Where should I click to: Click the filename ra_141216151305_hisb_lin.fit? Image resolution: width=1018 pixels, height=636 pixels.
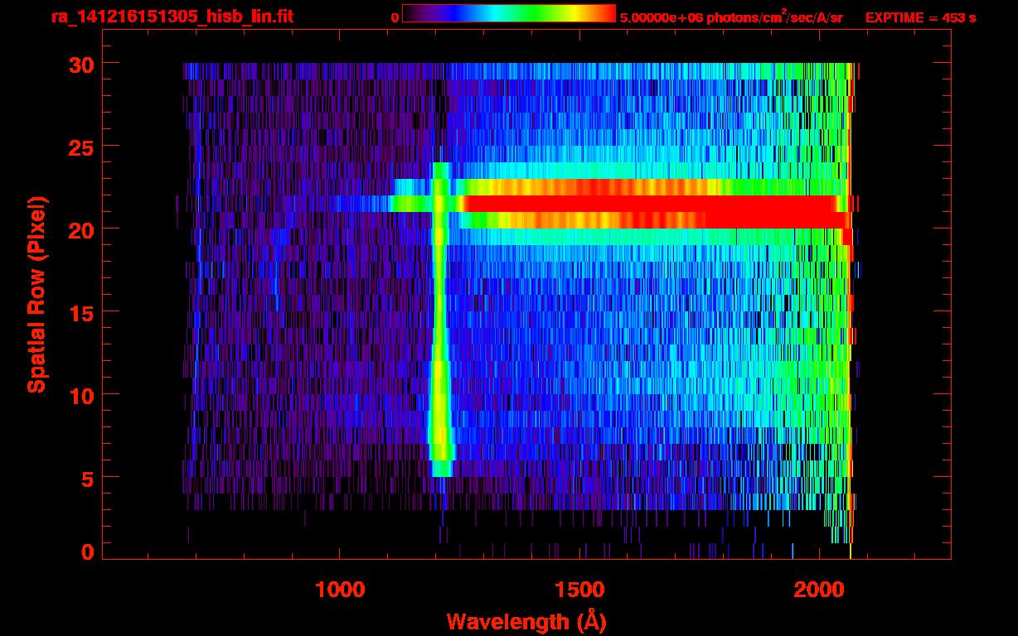click(x=172, y=17)
